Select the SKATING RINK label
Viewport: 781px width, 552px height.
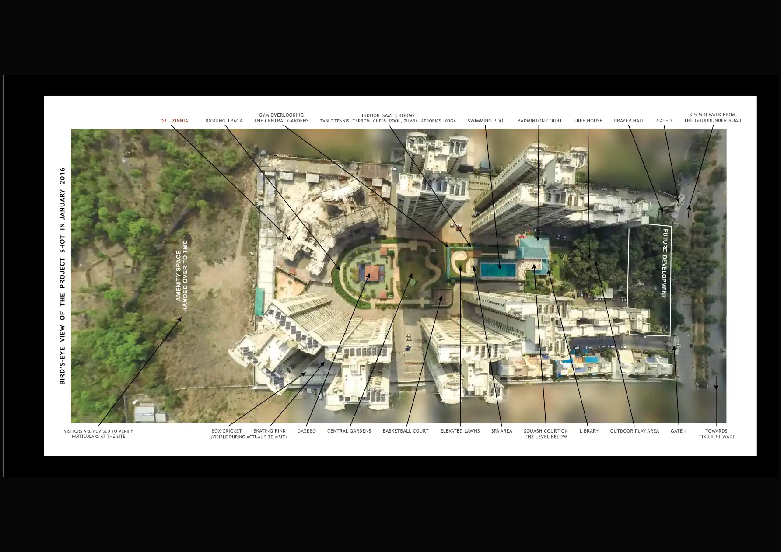(270, 431)
